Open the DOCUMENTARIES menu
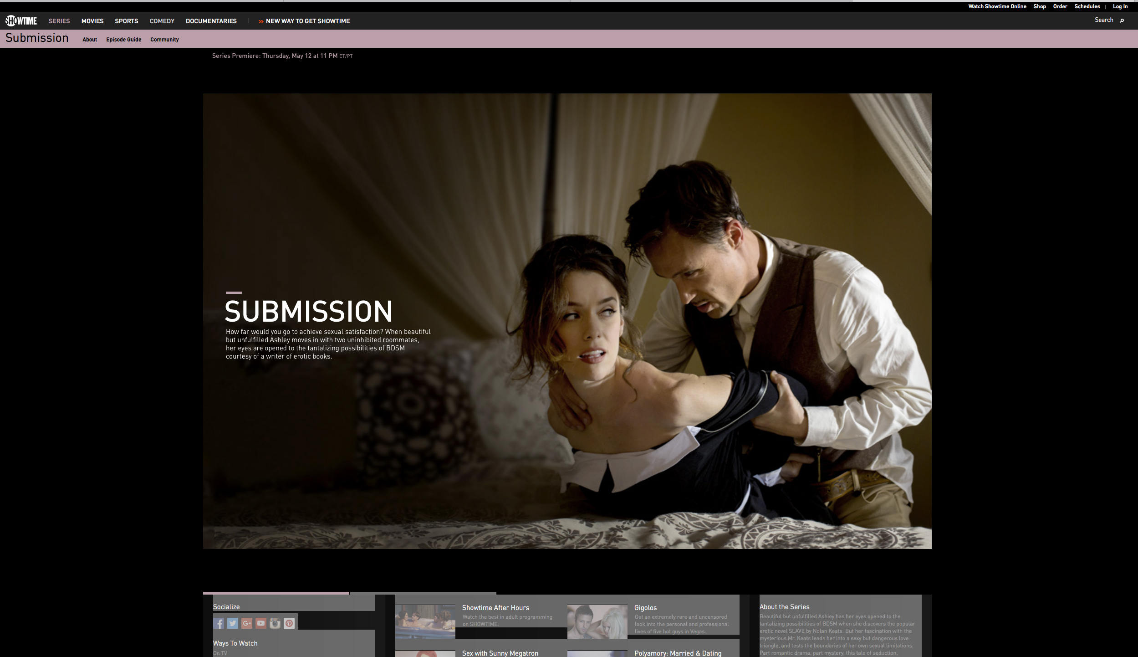The image size is (1138, 657). [x=211, y=21]
